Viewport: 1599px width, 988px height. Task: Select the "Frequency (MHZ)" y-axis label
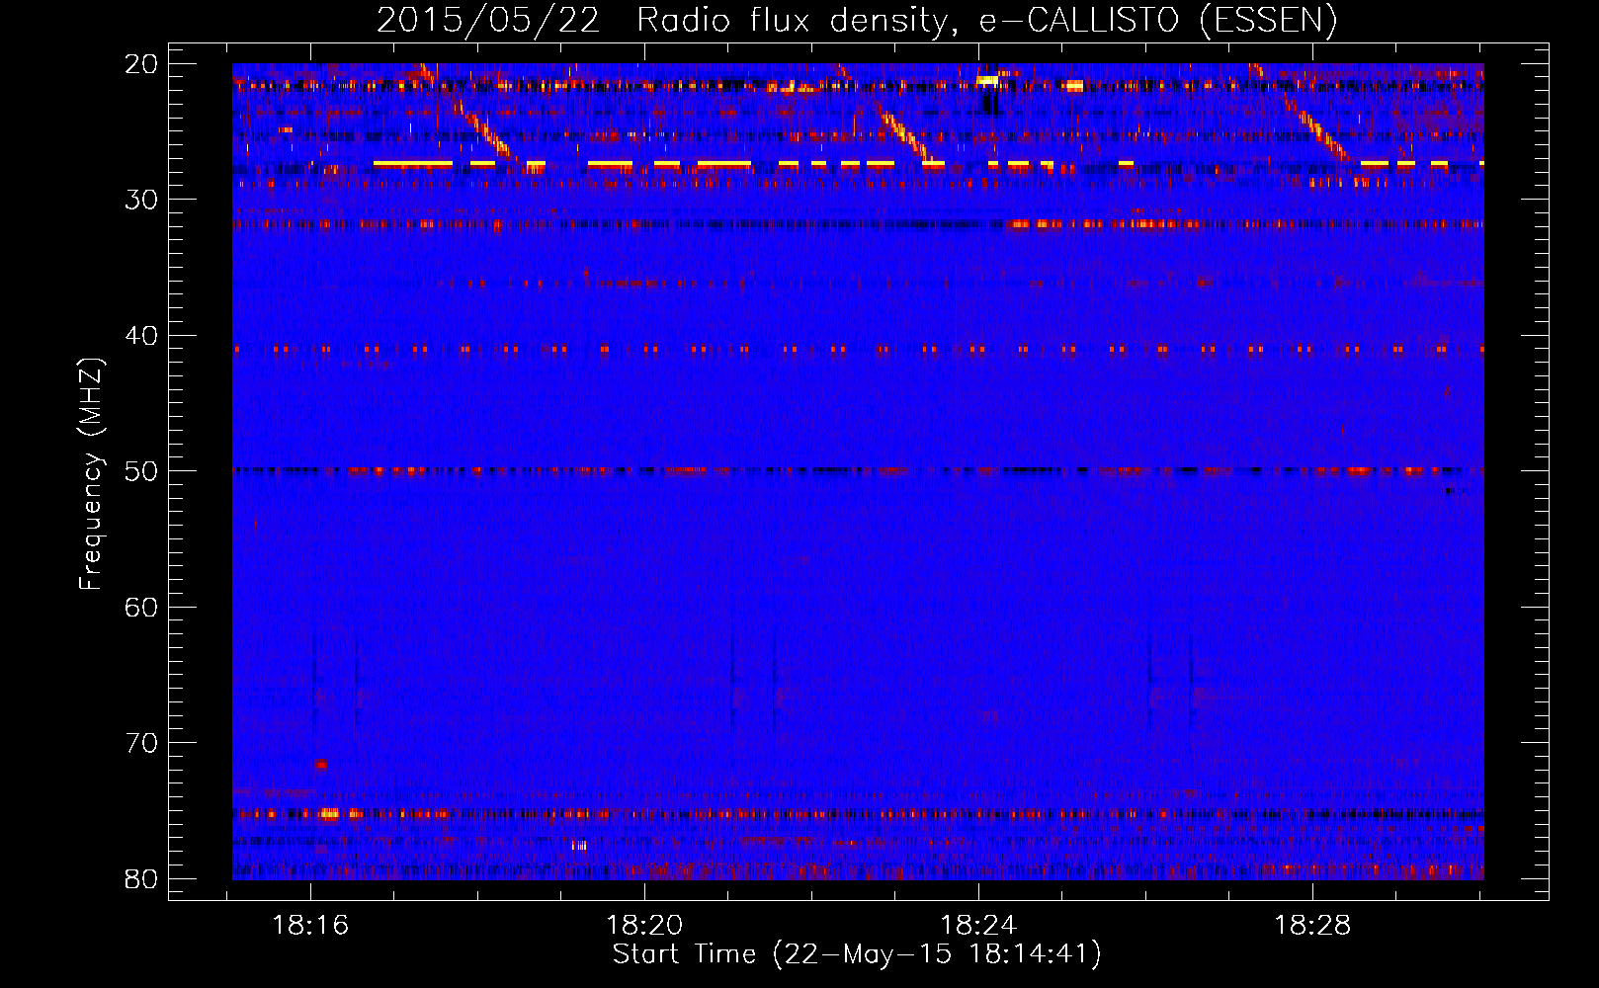(91, 474)
